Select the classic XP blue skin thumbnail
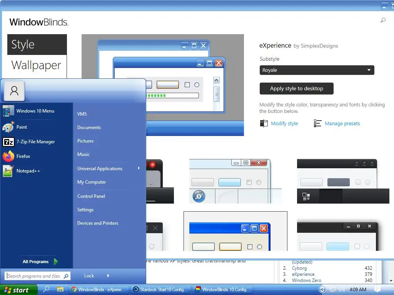The width and height of the screenshot is (394, 295). point(235,231)
